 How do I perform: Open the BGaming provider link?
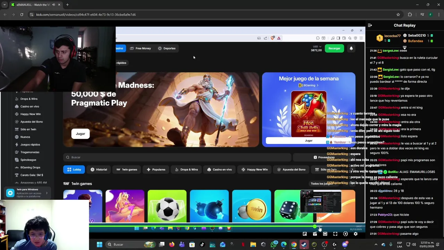point(308,85)
